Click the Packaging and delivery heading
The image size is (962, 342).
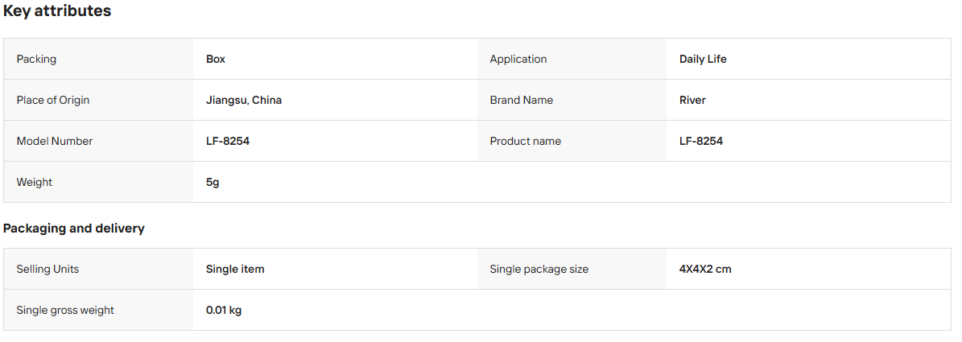tap(73, 229)
